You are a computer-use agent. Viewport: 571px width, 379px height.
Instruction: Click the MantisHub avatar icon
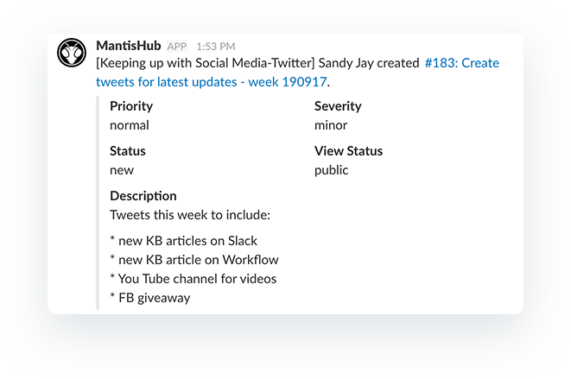pyautogui.click(x=72, y=53)
